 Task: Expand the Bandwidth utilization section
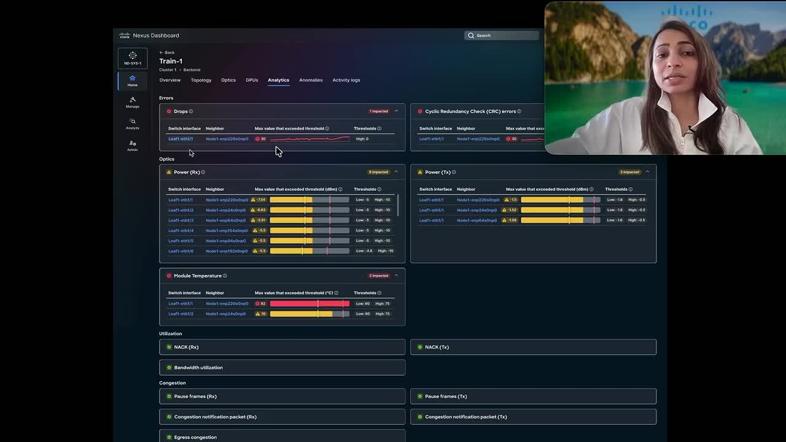[x=282, y=368]
